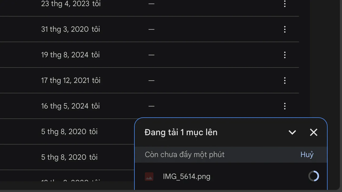Screen dimensions: 342x192
Task: Click the three-dot menu on second 5 thg 8, 2020 row
Action: coord(285,157)
